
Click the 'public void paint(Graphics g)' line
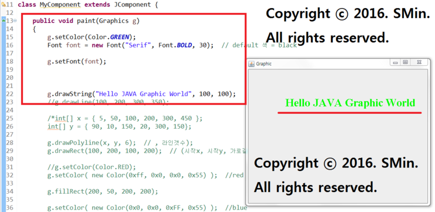(86, 21)
